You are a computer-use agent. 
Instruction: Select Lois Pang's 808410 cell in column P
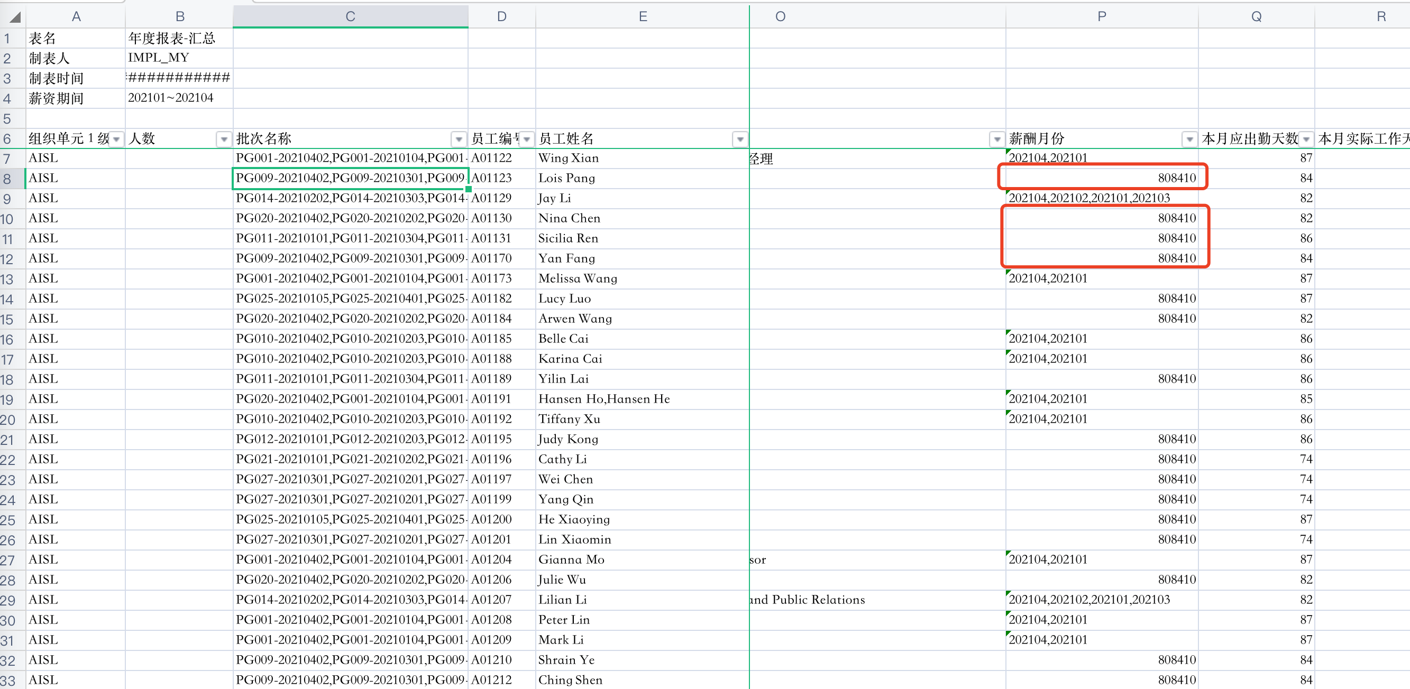click(1101, 178)
